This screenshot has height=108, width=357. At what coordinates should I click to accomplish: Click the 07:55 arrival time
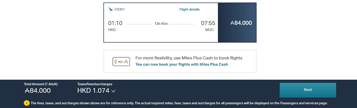point(208,23)
